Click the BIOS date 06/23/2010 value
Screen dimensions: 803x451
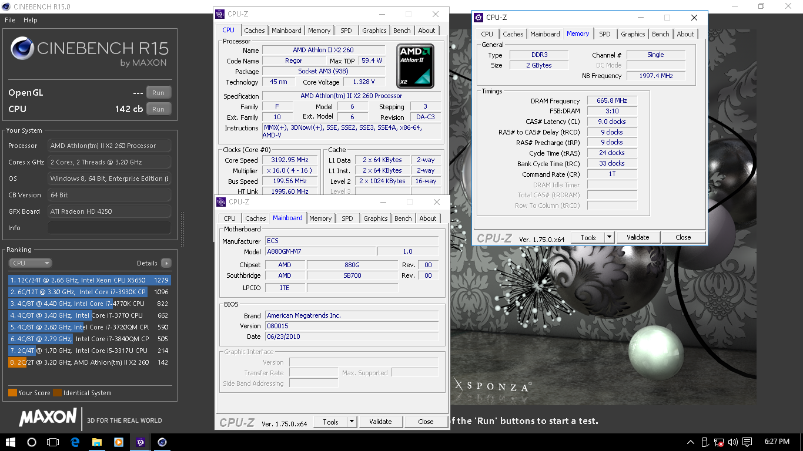click(x=352, y=336)
